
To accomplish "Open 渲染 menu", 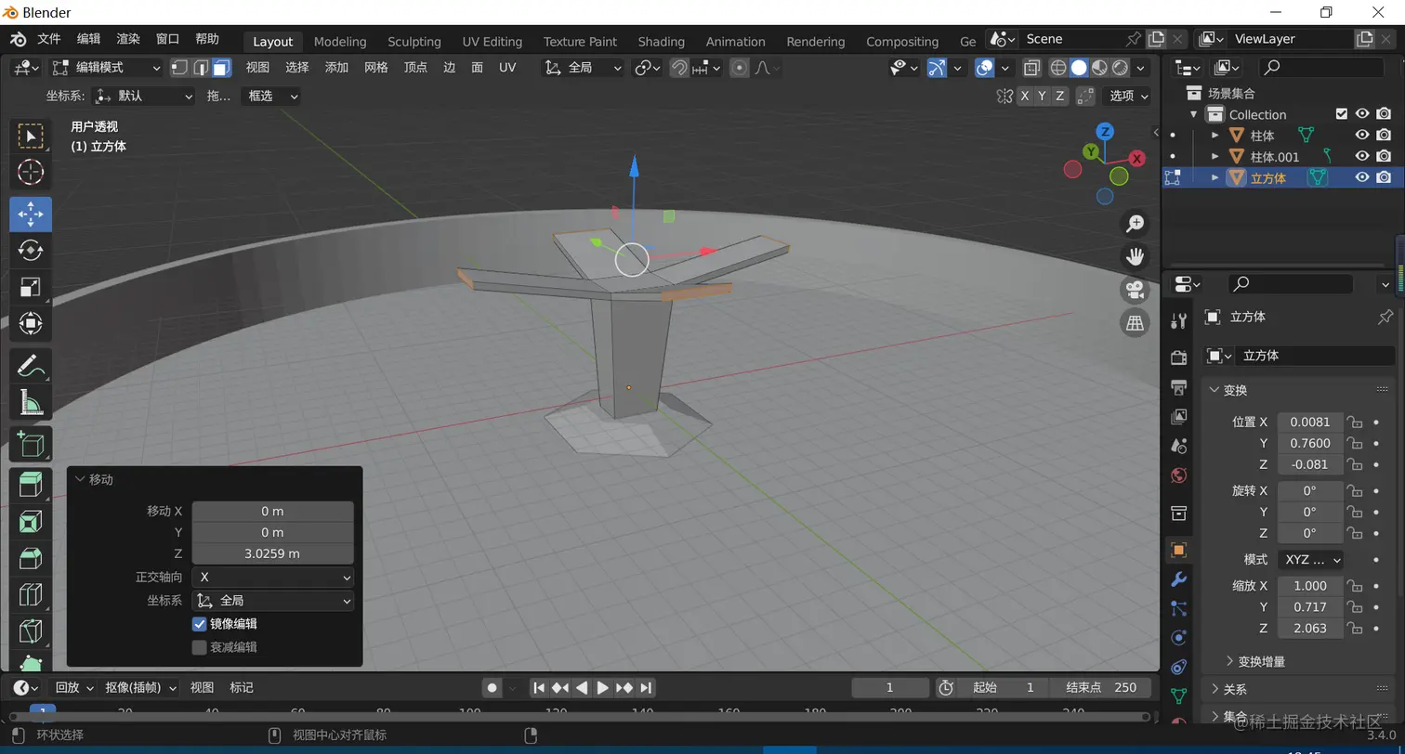I will tap(128, 39).
